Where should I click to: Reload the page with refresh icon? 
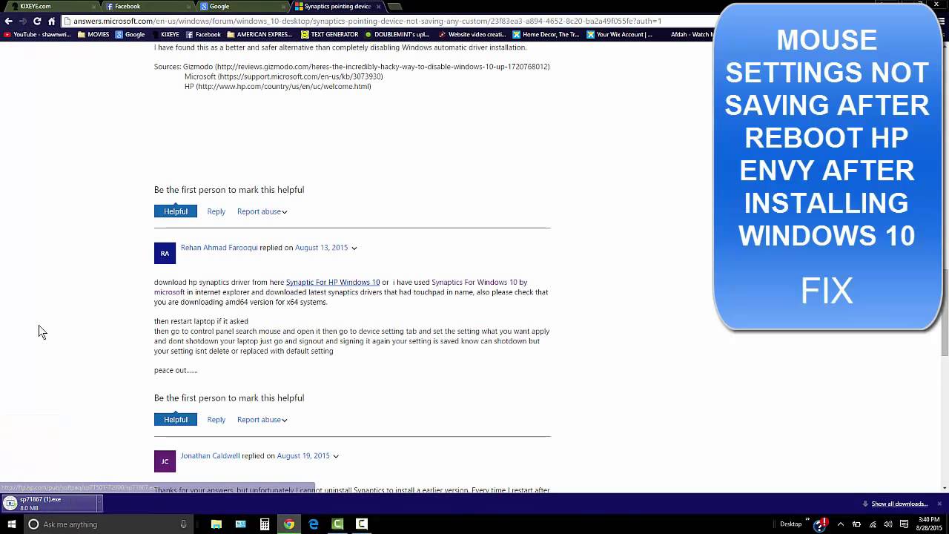point(37,21)
